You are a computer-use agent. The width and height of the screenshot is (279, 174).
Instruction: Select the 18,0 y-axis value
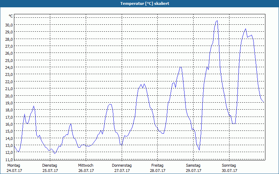(9, 110)
